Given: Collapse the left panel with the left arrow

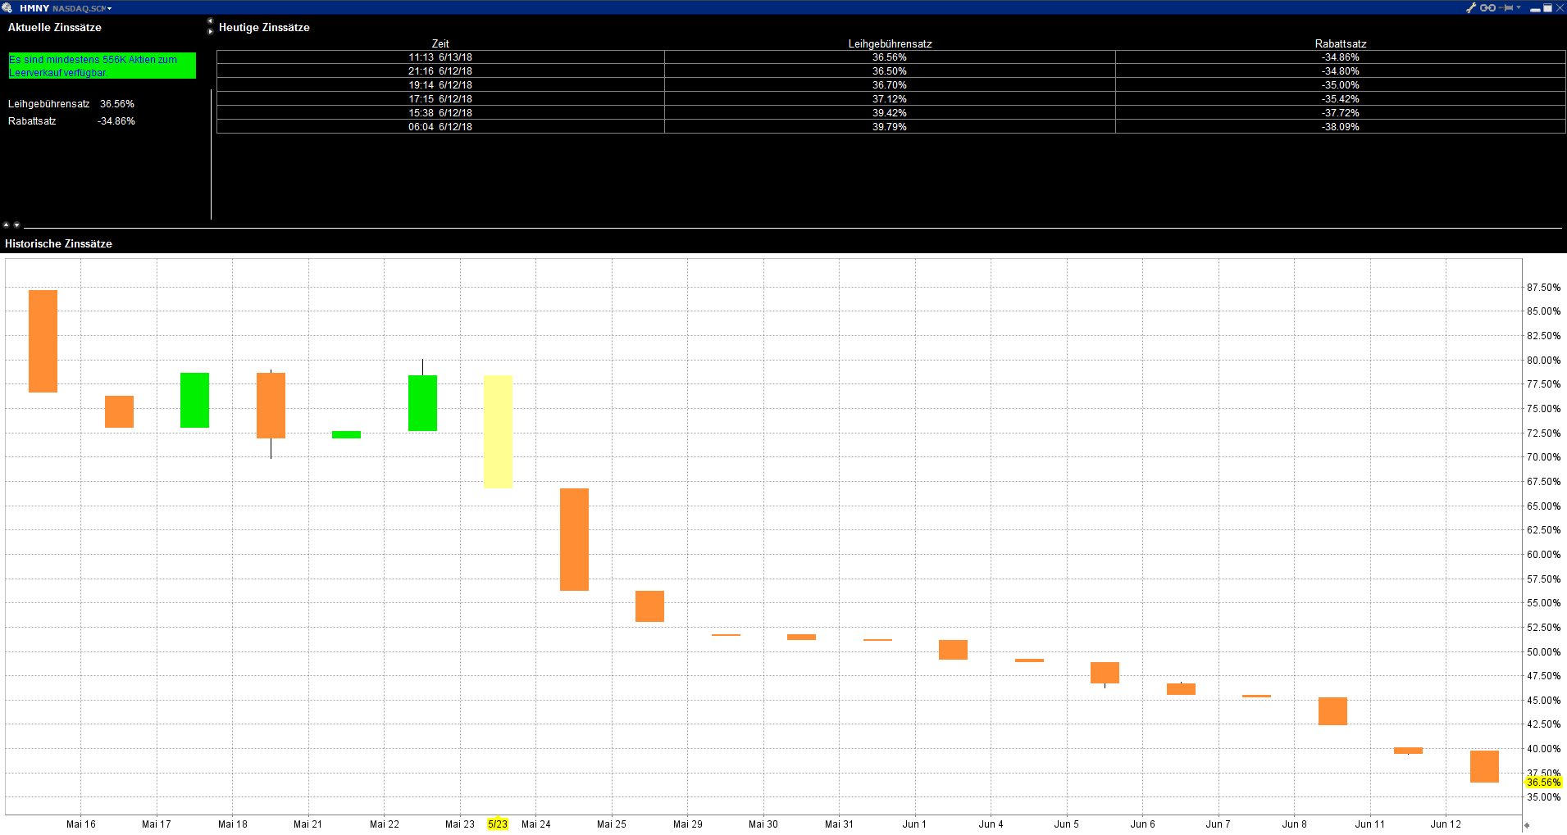Looking at the screenshot, I should point(210,20).
